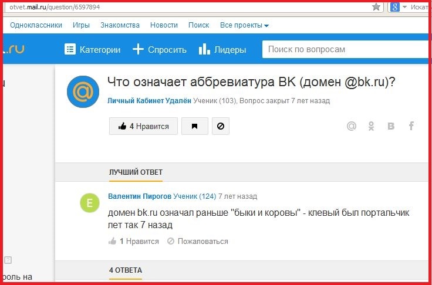Open profile Личный Кабинет Удалён

tap(149, 101)
